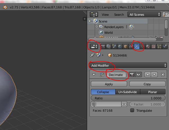
Task: Click the Factor value field
Action: [147, 104]
